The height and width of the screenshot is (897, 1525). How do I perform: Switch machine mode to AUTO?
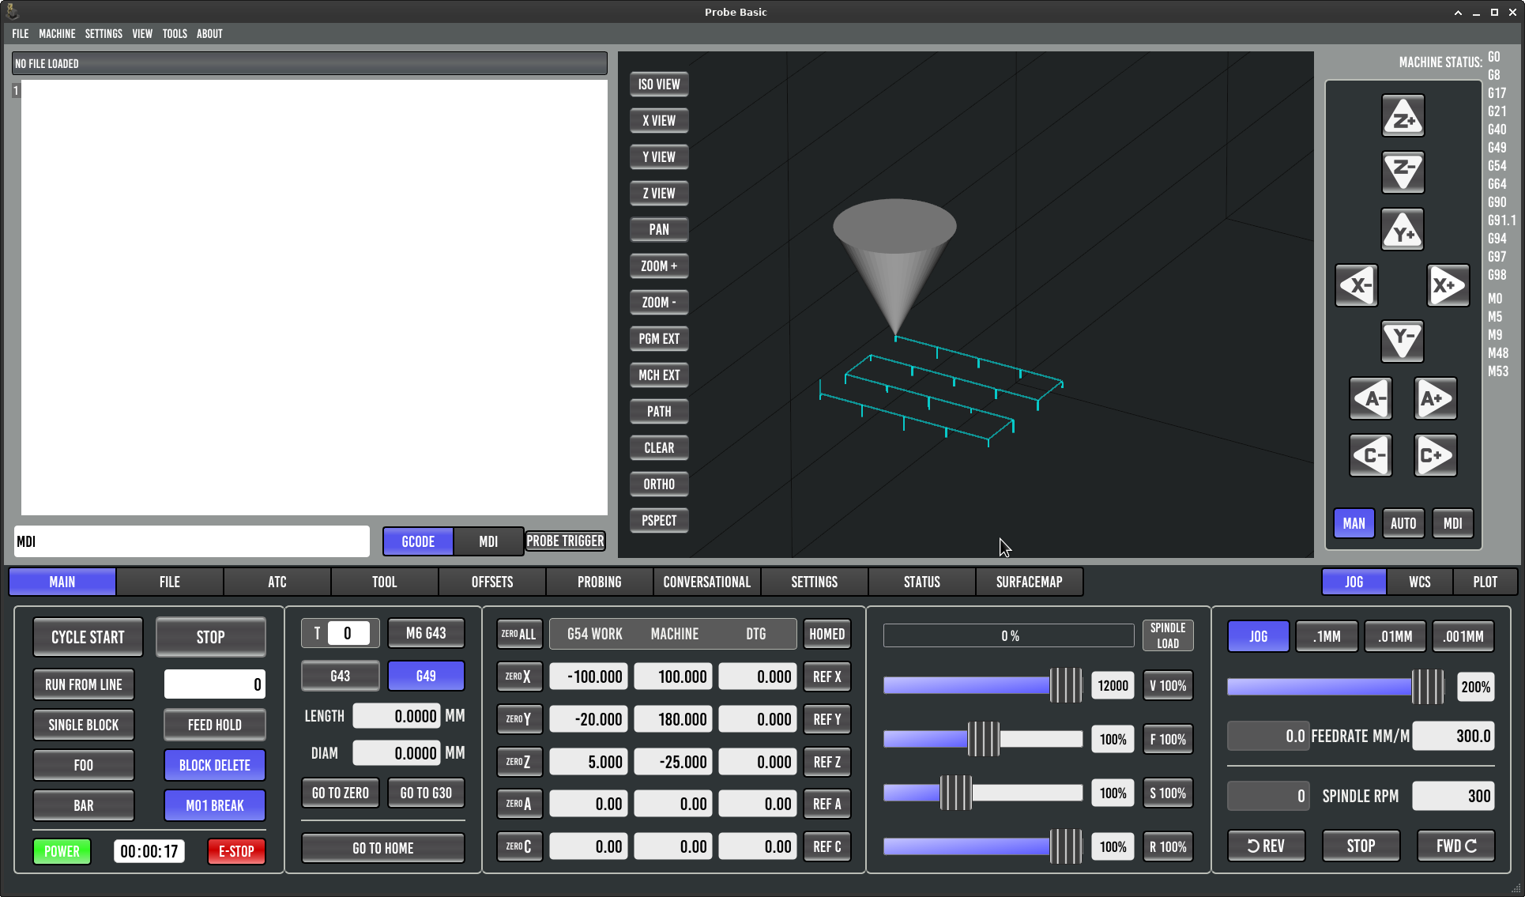[1403, 523]
